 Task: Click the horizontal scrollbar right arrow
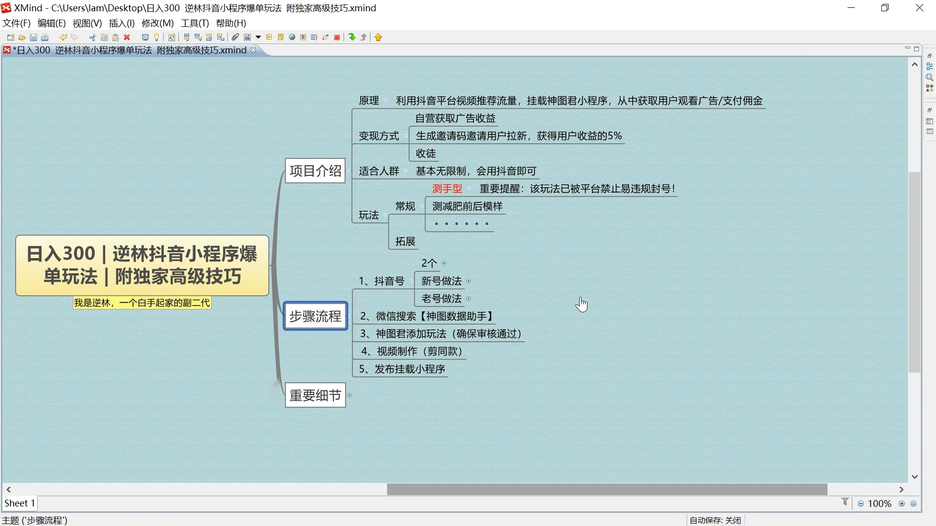[902, 489]
